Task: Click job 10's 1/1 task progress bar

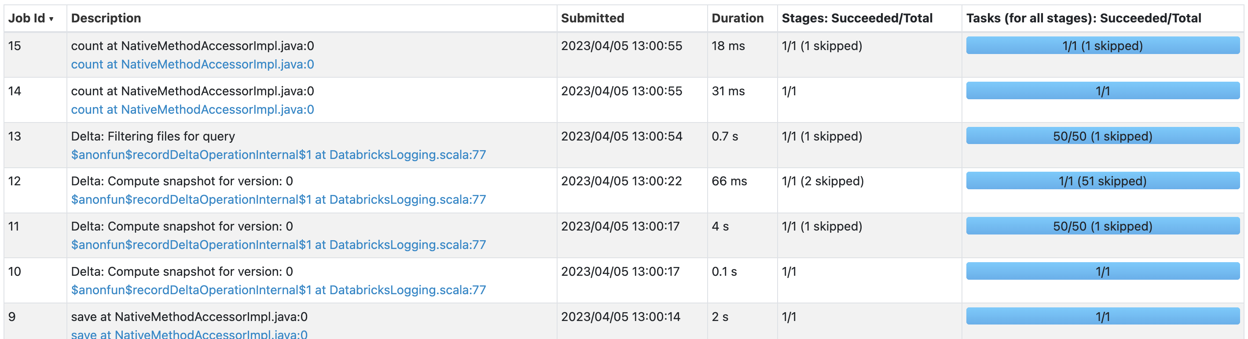Action: pyautogui.click(x=1102, y=271)
